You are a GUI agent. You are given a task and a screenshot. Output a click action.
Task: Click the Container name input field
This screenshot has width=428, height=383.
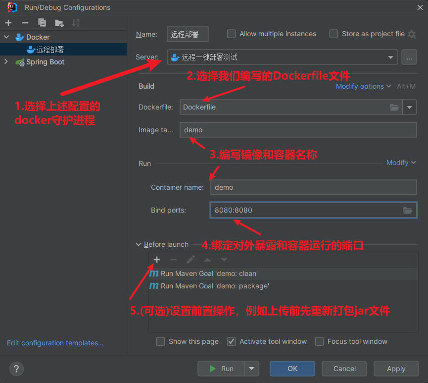(x=313, y=187)
